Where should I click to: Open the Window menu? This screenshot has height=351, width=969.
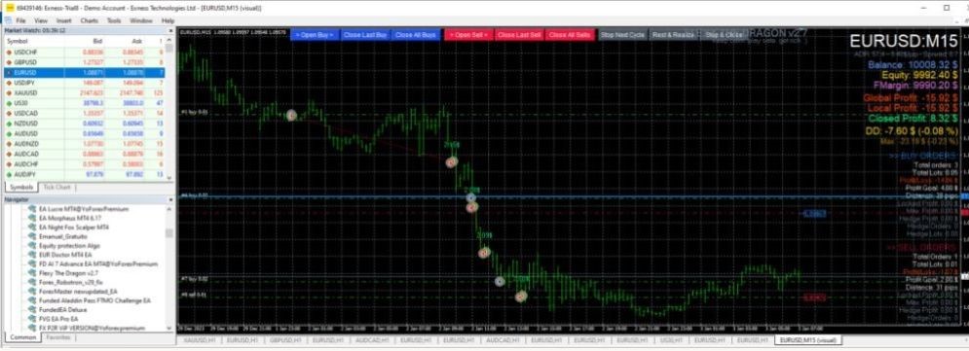pos(141,20)
